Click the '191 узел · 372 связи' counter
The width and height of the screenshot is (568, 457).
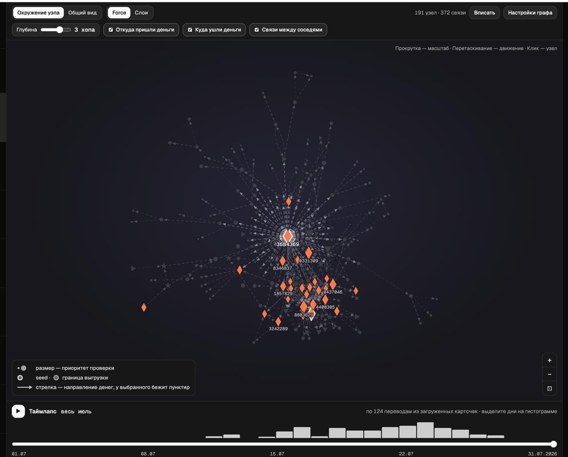[440, 12]
